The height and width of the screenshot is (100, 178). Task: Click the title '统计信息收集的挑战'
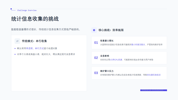tap(35, 19)
